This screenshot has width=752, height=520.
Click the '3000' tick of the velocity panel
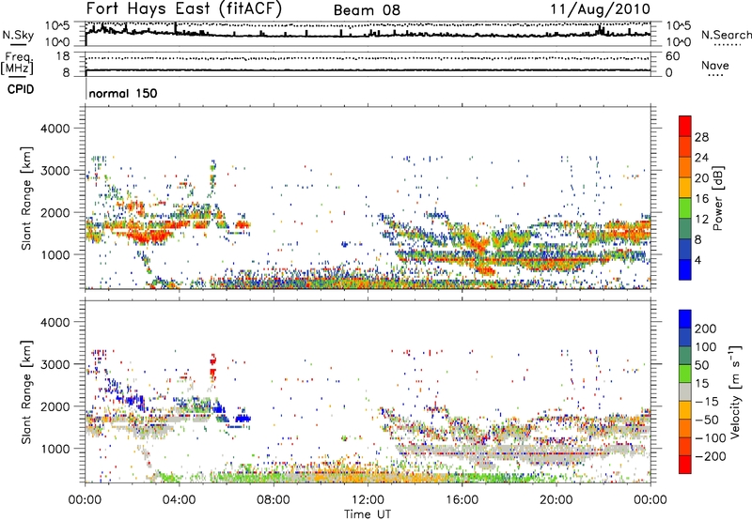pyautogui.click(x=55, y=364)
